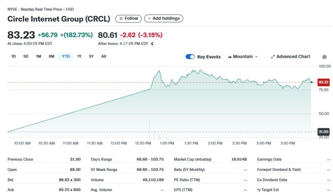The height and width of the screenshot is (195, 333).
Task: Choose the 6M time range
Action: [x=51, y=56]
